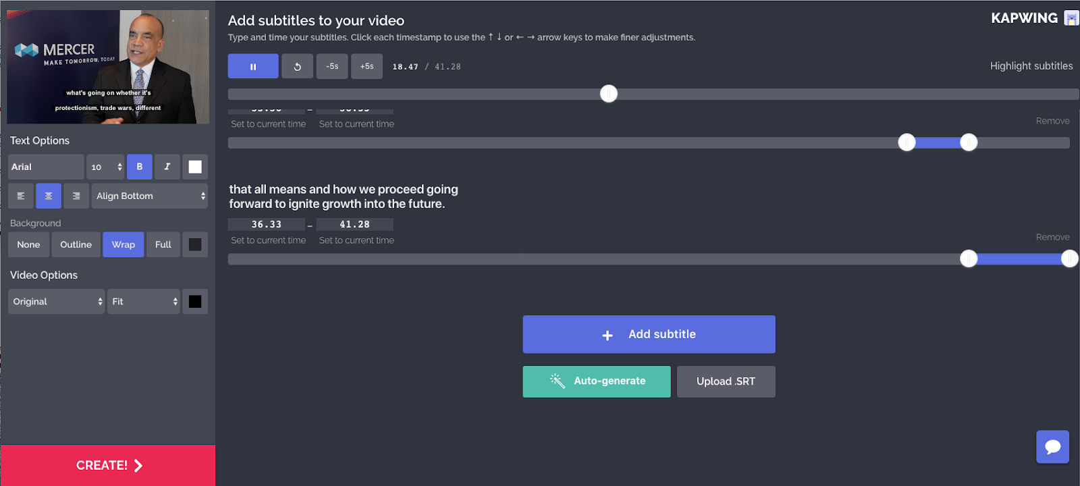
Task: Align subtitle text center
Action: pyautogui.click(x=49, y=196)
